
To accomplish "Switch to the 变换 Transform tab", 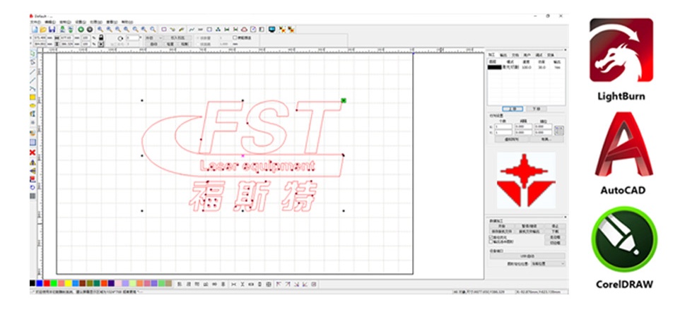I will pos(551,55).
